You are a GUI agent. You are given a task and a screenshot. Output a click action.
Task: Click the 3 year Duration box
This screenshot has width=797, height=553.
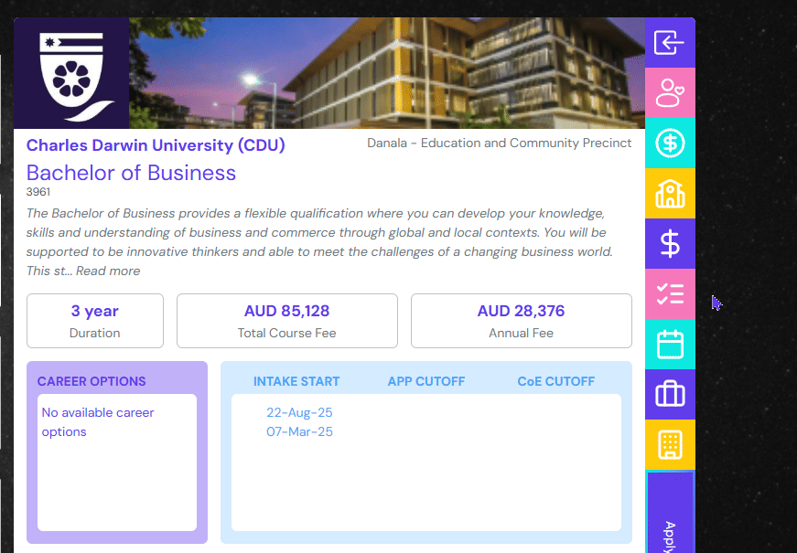coord(95,321)
